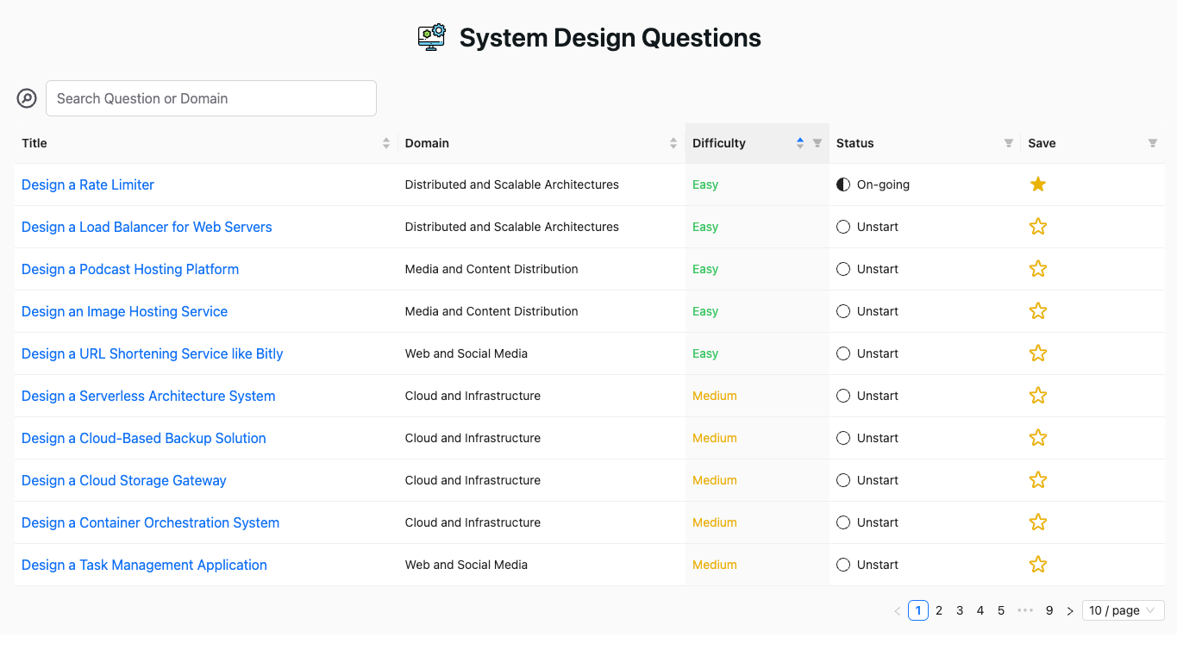
Task: Click the system design logo icon
Action: coord(432,37)
